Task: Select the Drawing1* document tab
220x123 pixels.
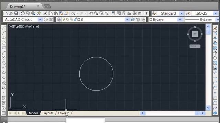Action: [18, 6]
